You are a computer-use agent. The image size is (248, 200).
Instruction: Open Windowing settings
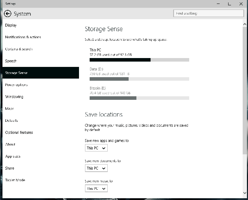(x=14, y=97)
